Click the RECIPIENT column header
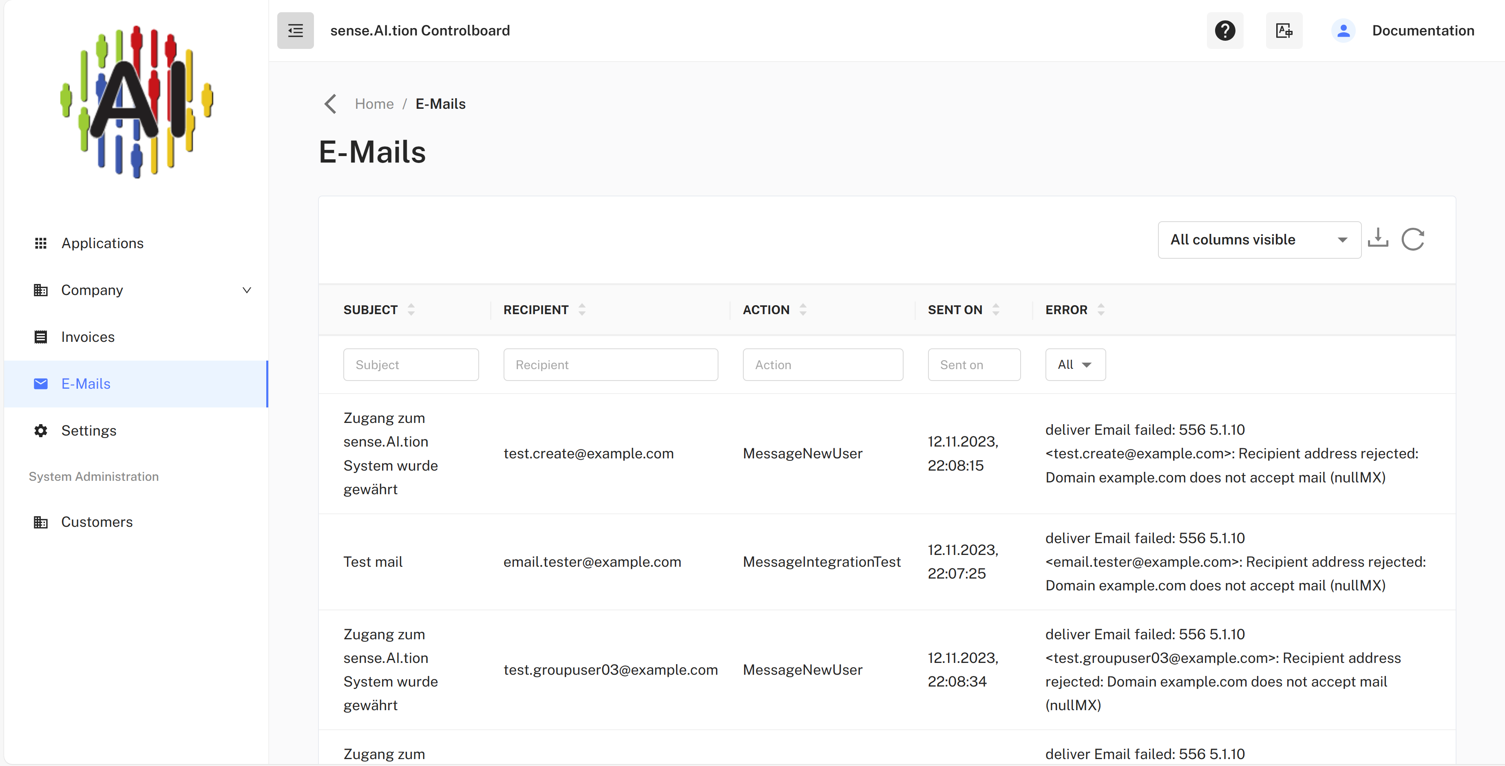 click(x=536, y=309)
